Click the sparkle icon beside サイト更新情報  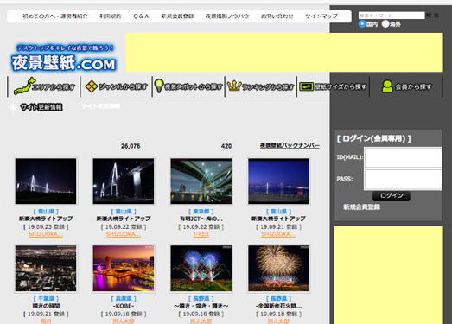(13, 107)
